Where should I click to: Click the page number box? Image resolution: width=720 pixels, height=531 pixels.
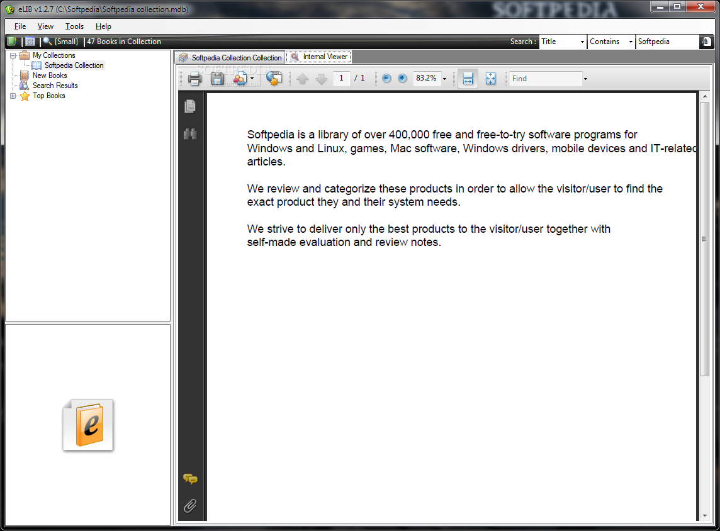[341, 79]
